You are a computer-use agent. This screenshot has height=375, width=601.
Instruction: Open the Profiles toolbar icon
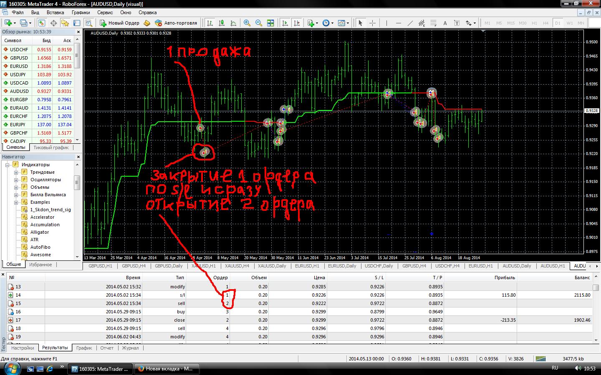pyautogui.click(x=24, y=23)
